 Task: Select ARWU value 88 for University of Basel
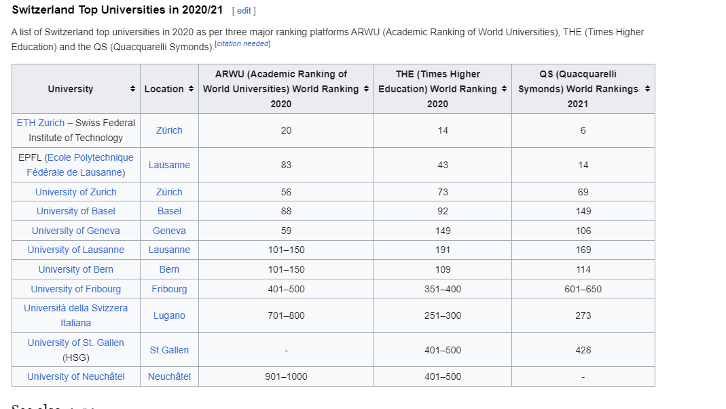coord(286,211)
